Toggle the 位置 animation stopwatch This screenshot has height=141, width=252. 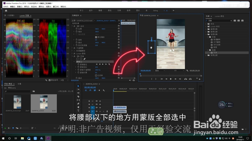click(x=77, y=29)
